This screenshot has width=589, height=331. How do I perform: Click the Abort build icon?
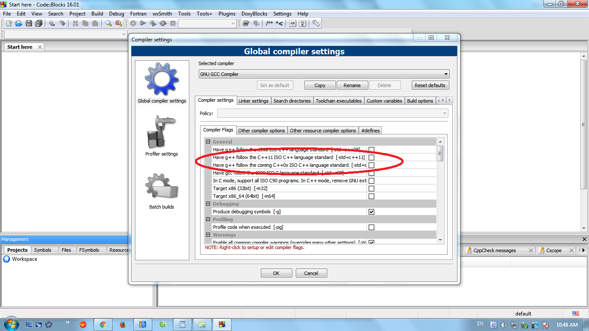point(173,23)
